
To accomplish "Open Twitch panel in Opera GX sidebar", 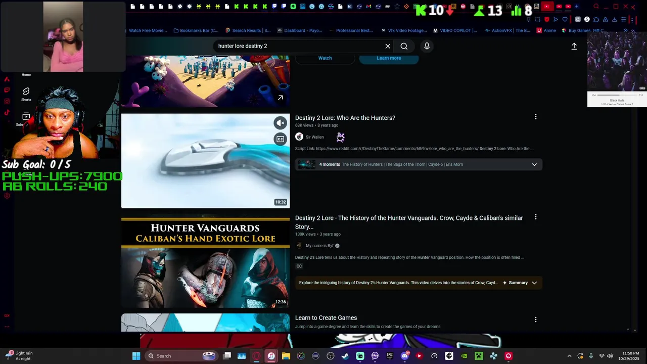I will pyautogui.click(x=7, y=90).
